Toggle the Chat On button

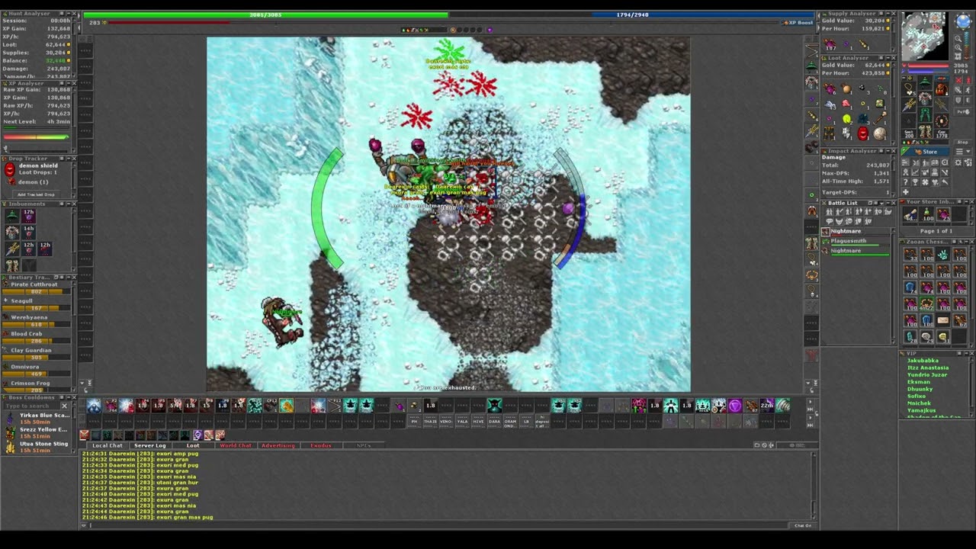click(x=803, y=525)
